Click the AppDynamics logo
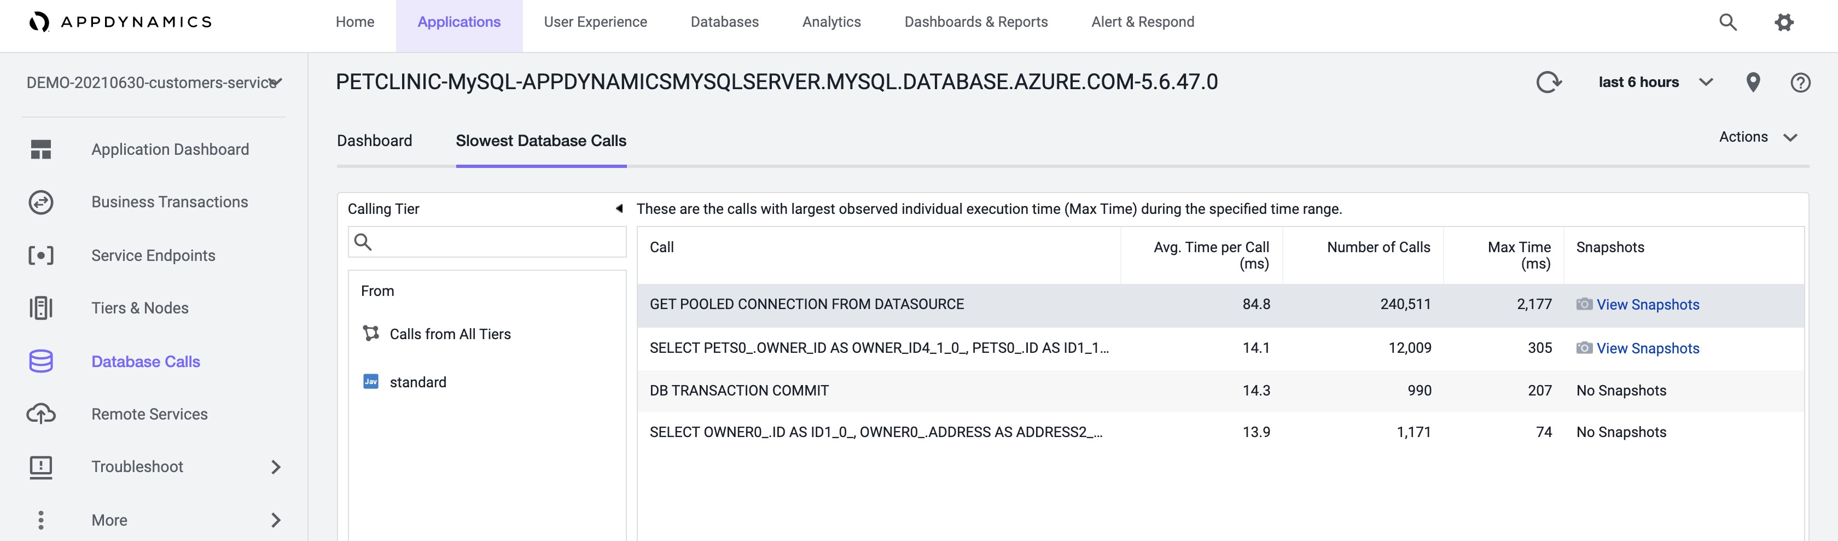Screen dimensions: 1838x541 tap(120, 22)
